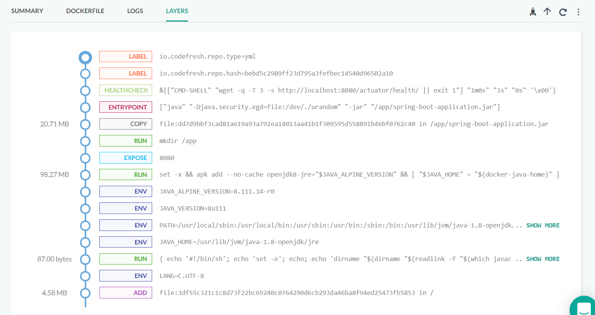The height and width of the screenshot is (315, 595).
Task: Select the timeline node for COPY layer
Action: 85,124
